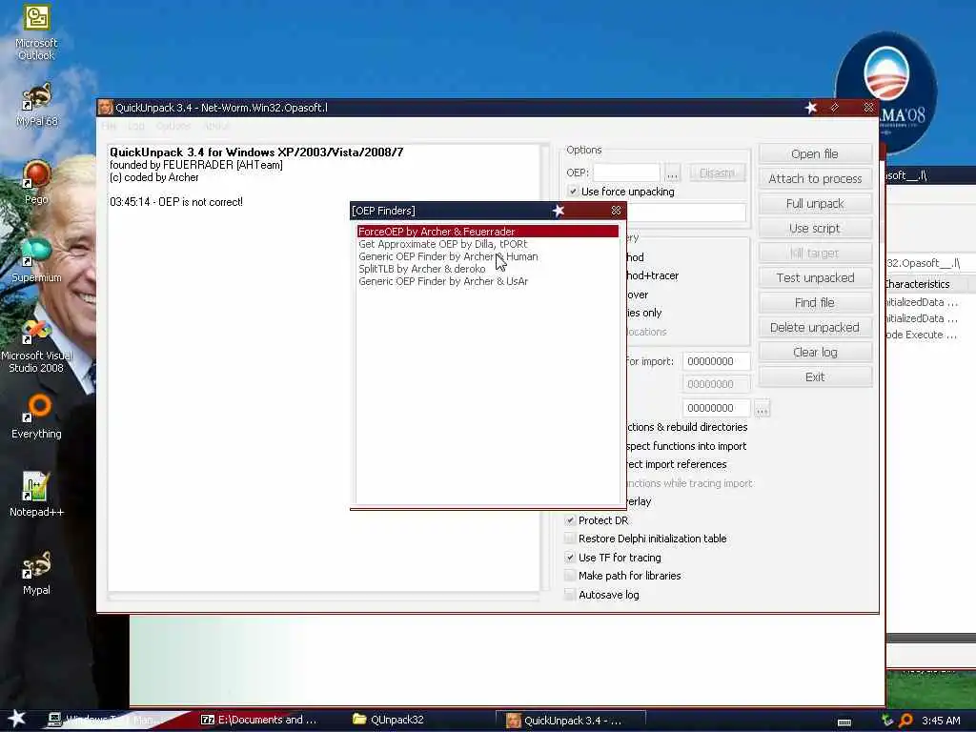Screen dimensions: 976x732
Task: Click ellipsis button beside the third 00000000 field
Action: pos(762,408)
